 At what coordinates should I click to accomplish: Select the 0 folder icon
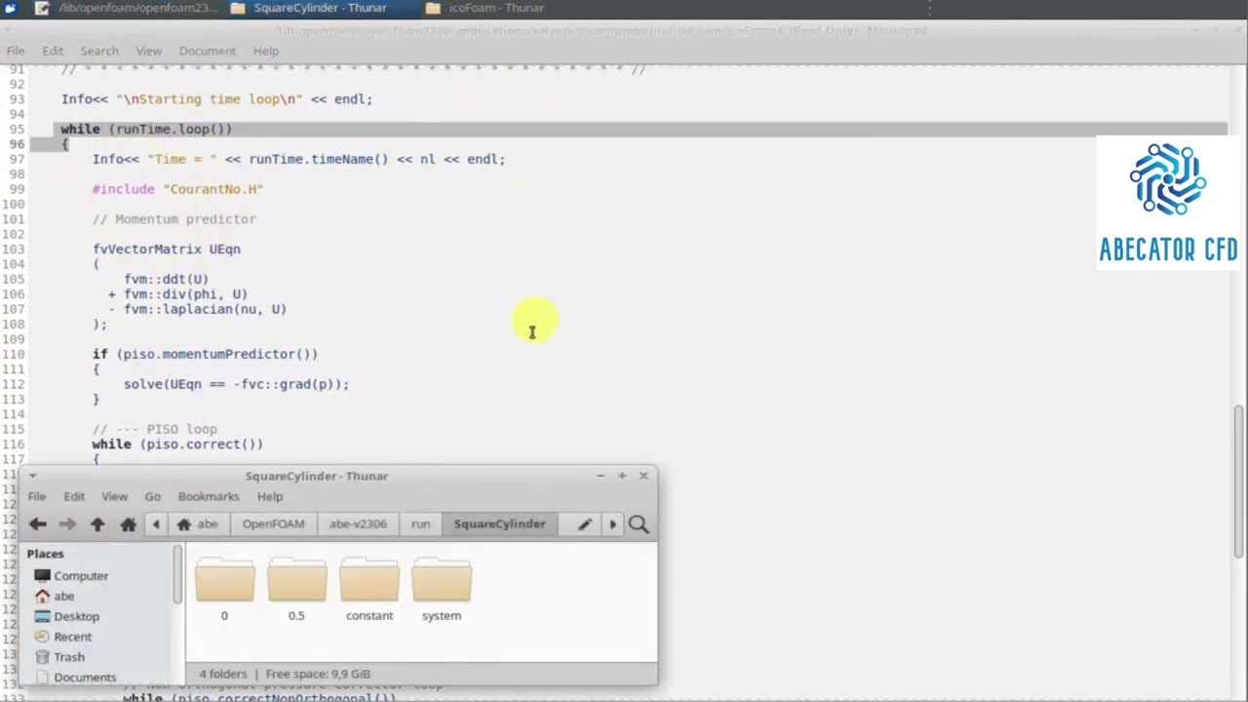224,582
